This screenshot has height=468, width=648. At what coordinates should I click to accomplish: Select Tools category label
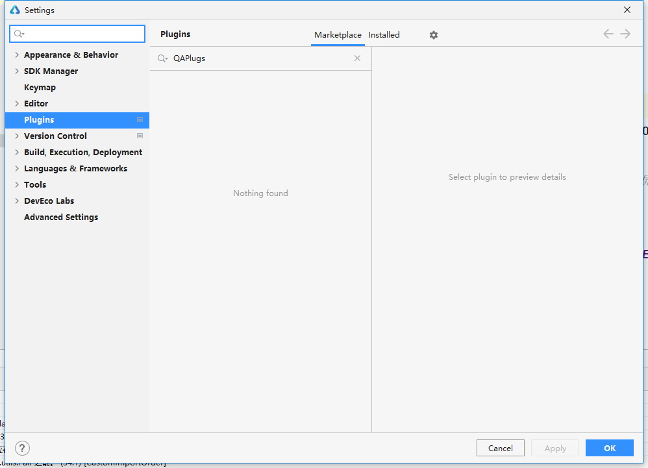coord(35,184)
